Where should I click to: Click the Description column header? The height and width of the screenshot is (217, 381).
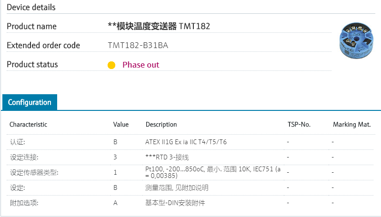(161, 125)
